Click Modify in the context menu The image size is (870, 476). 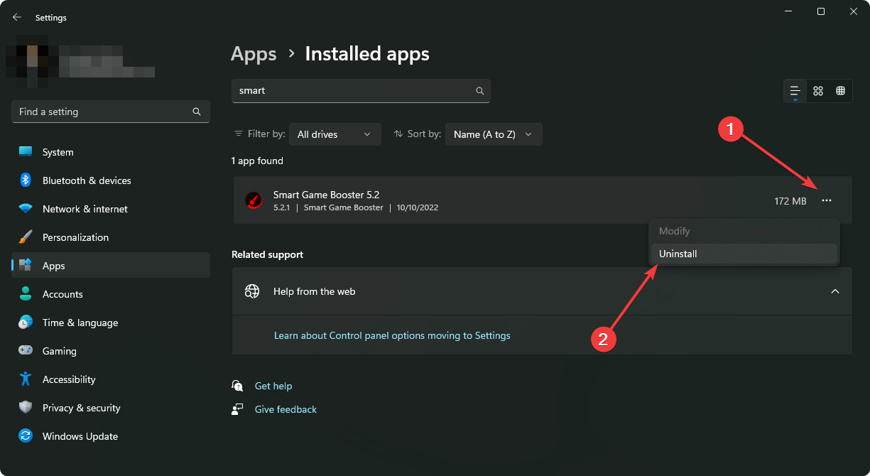click(674, 231)
